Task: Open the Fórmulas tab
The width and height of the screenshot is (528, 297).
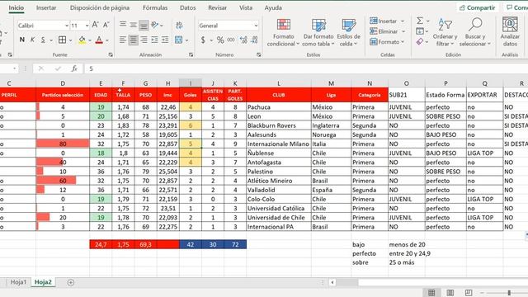Action: click(x=155, y=7)
